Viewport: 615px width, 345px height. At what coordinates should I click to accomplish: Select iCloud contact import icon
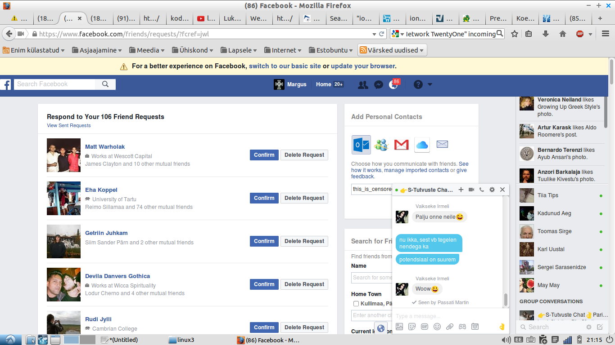[422, 145]
